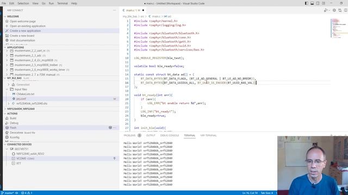The width and height of the screenshot is (348, 195).
Task: Expand nrf52840dk_nrf52840.dts entry
Action: tap(9, 103)
